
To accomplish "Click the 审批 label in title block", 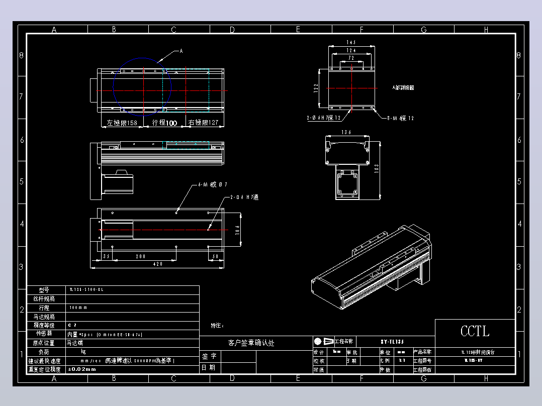I will [x=352, y=352].
